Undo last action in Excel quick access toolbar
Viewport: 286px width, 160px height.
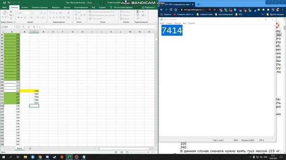pyautogui.click(x=9, y=3)
